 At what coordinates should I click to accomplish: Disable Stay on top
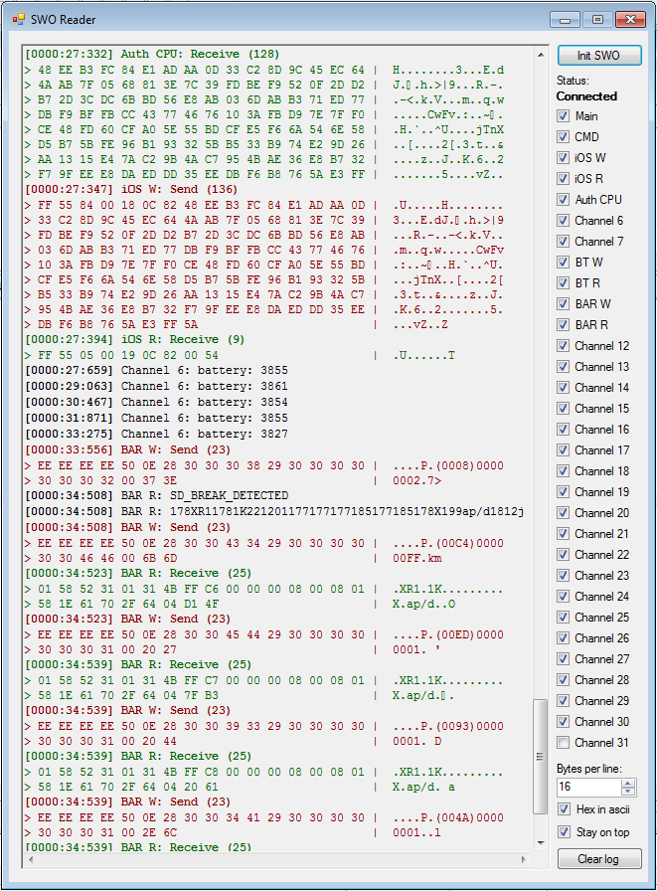click(564, 832)
